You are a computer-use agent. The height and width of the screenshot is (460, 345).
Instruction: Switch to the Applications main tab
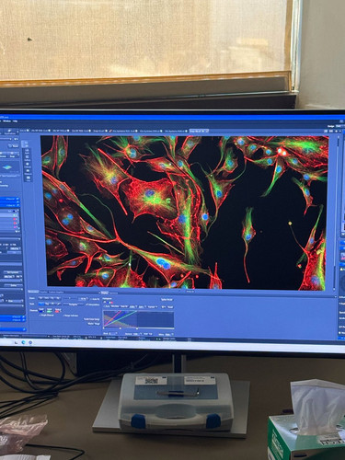point(10,132)
